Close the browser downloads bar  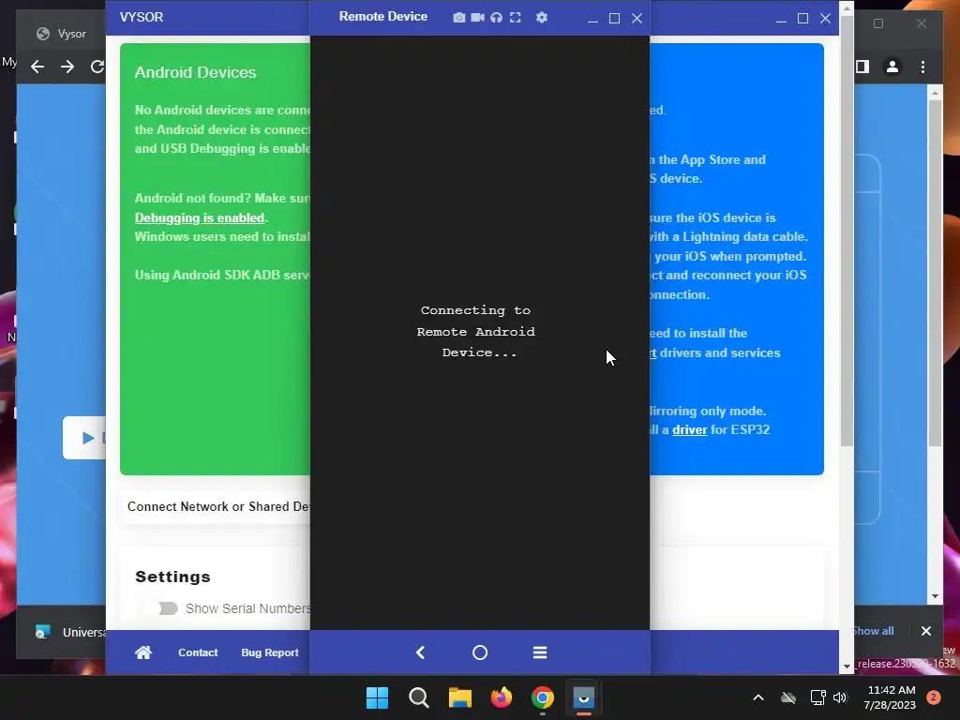926,631
